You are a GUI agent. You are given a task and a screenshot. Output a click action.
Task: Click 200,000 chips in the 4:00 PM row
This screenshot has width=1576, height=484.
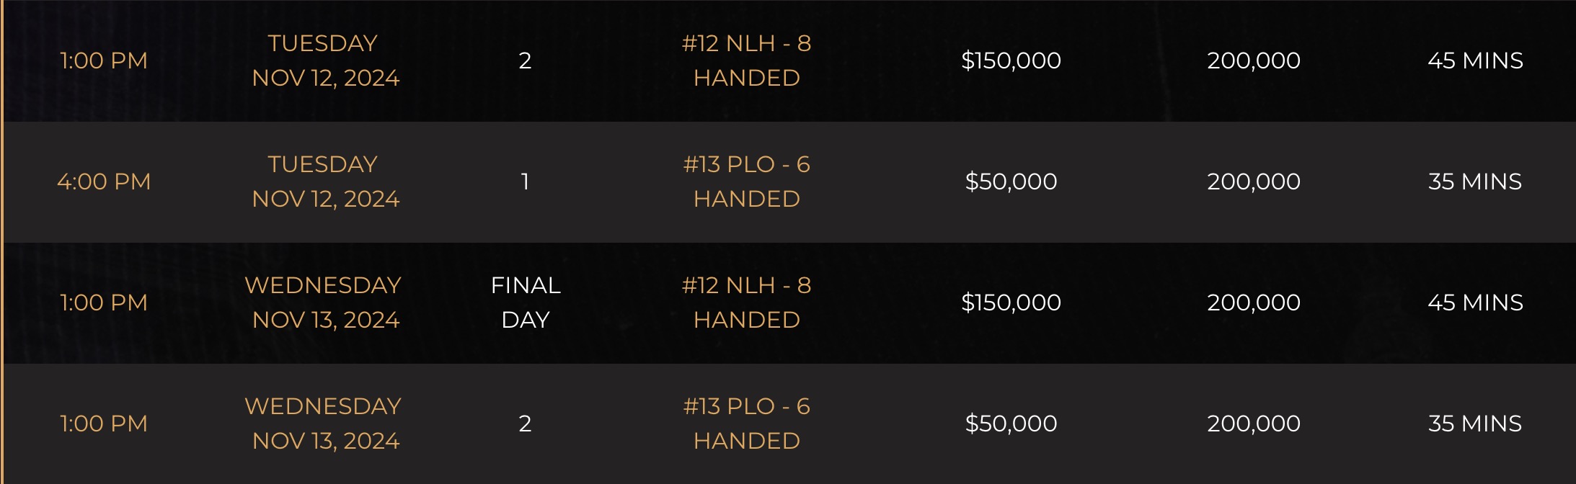click(1254, 181)
